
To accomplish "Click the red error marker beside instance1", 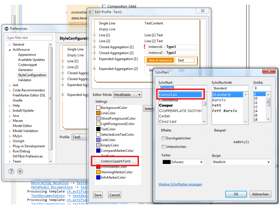I will [144, 47].
